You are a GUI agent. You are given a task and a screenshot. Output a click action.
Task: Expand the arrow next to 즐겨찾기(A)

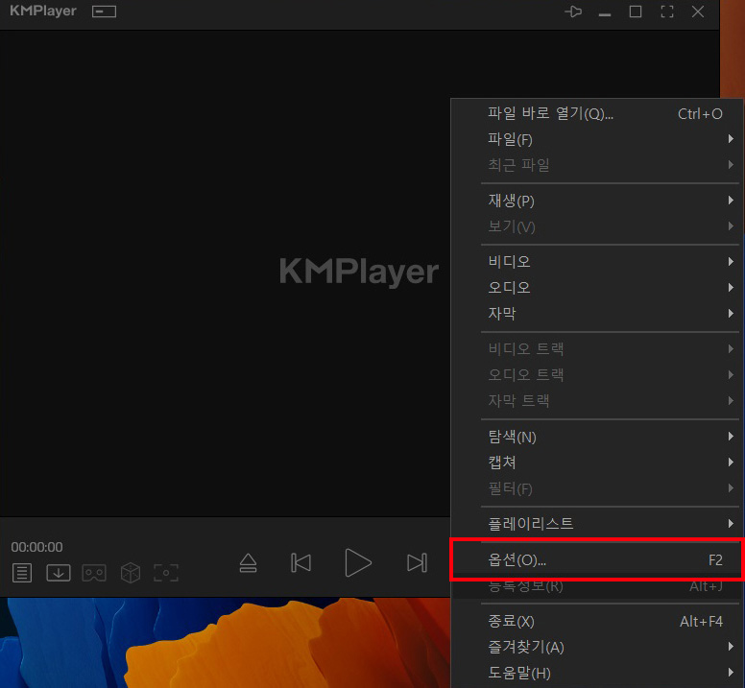click(x=731, y=646)
